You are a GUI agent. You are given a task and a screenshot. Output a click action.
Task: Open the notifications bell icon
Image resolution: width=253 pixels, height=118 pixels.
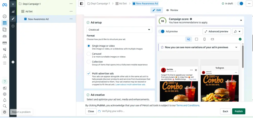click(x=5, y=100)
